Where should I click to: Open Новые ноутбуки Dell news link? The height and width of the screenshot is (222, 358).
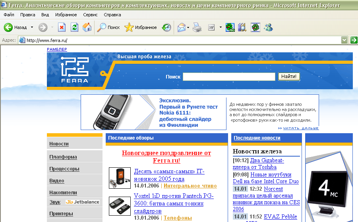click(266, 178)
